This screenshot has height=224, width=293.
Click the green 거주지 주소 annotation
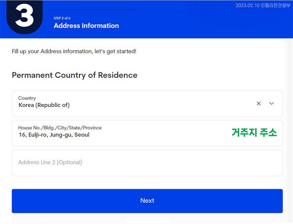254,133
